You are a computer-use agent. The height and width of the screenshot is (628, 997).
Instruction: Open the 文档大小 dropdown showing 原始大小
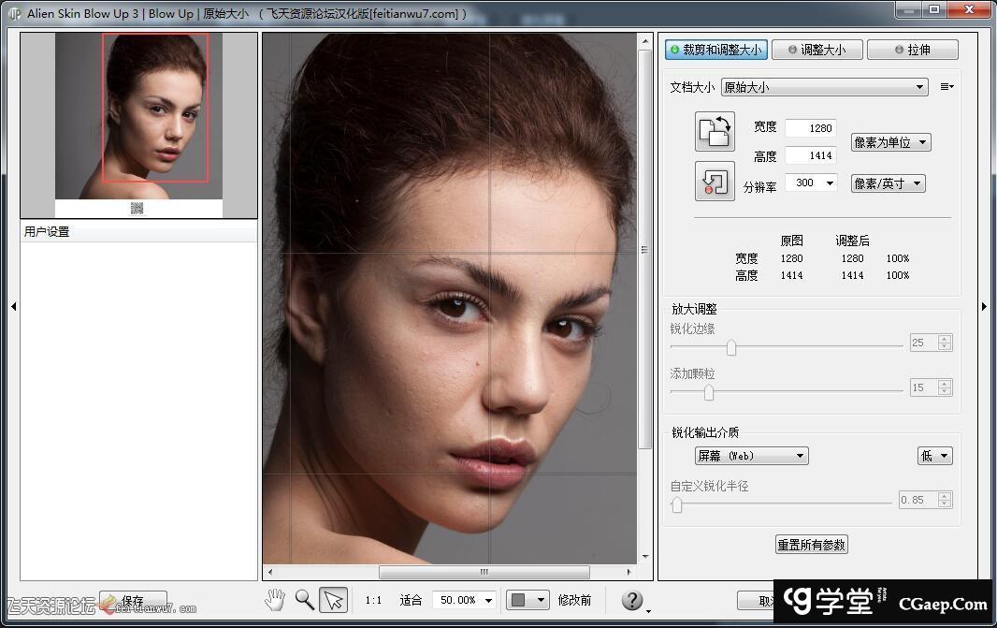coord(823,87)
